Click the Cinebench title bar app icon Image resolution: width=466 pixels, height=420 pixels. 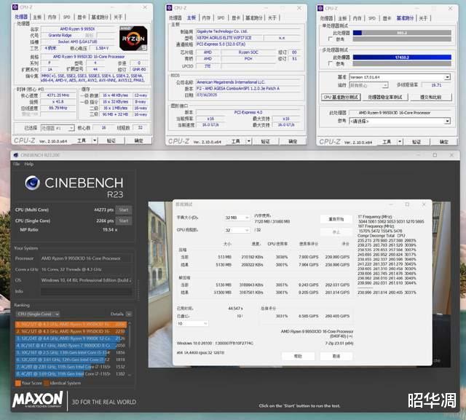[16, 155]
